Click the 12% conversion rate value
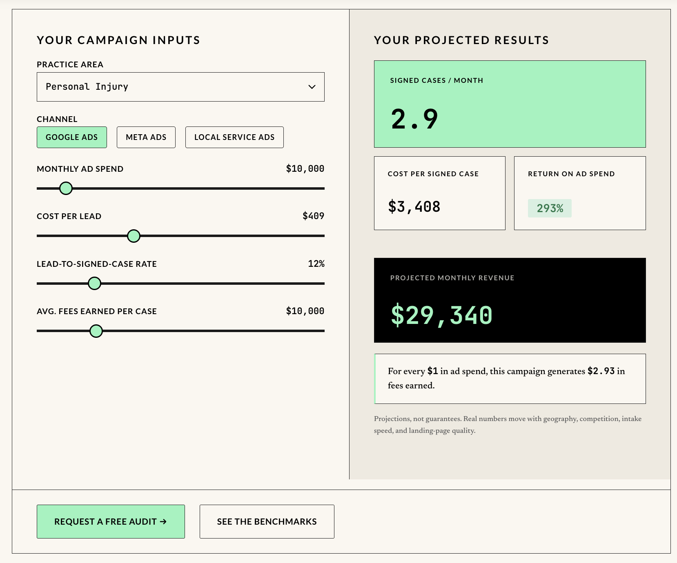677x563 pixels. (x=316, y=264)
